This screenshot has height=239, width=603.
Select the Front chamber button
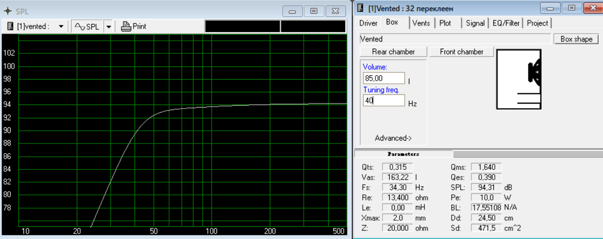point(461,51)
